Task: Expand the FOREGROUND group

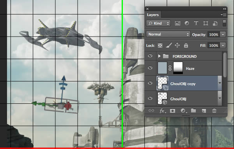Action: pos(159,56)
